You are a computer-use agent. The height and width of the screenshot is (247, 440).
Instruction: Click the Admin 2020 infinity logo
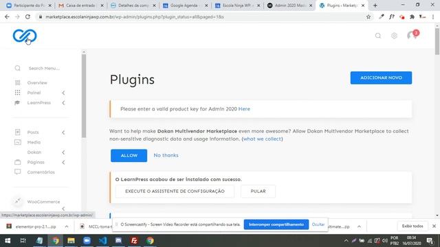(x=25, y=36)
